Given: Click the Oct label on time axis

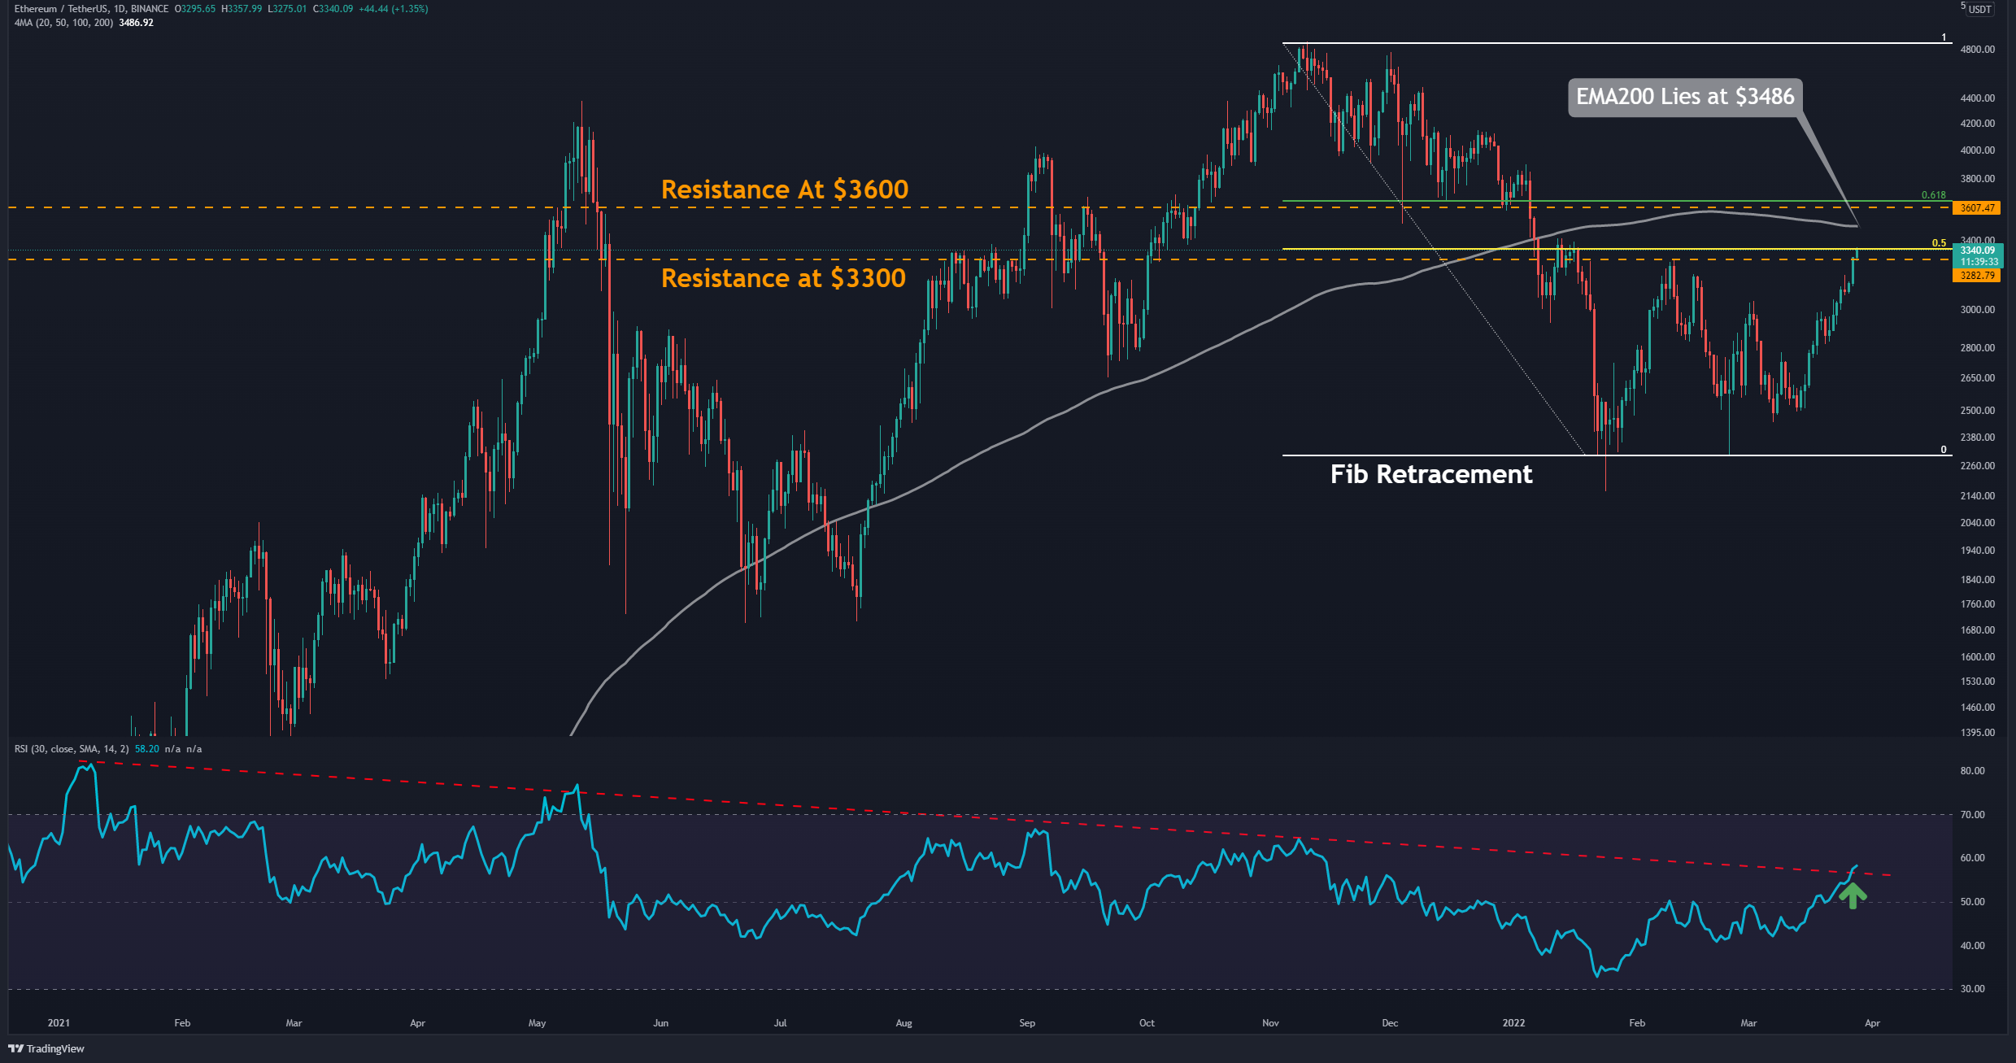Looking at the screenshot, I should 1147,1023.
